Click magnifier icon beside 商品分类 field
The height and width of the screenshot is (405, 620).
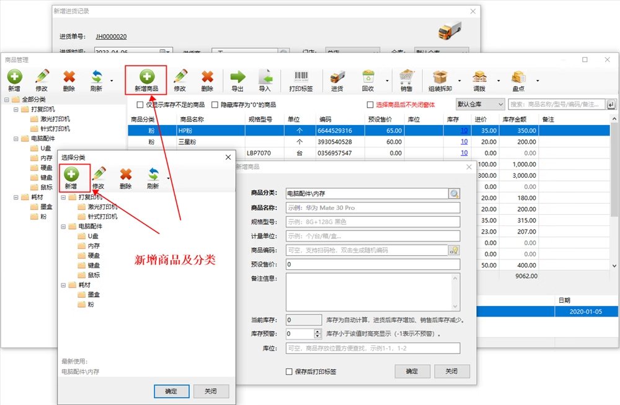[454, 194]
